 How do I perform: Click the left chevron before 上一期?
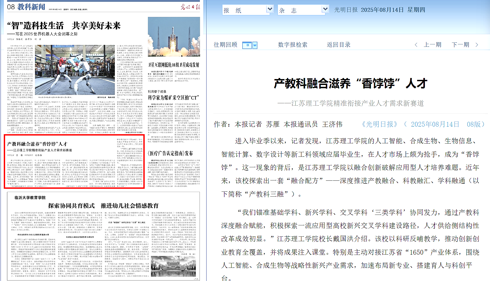coord(416,45)
